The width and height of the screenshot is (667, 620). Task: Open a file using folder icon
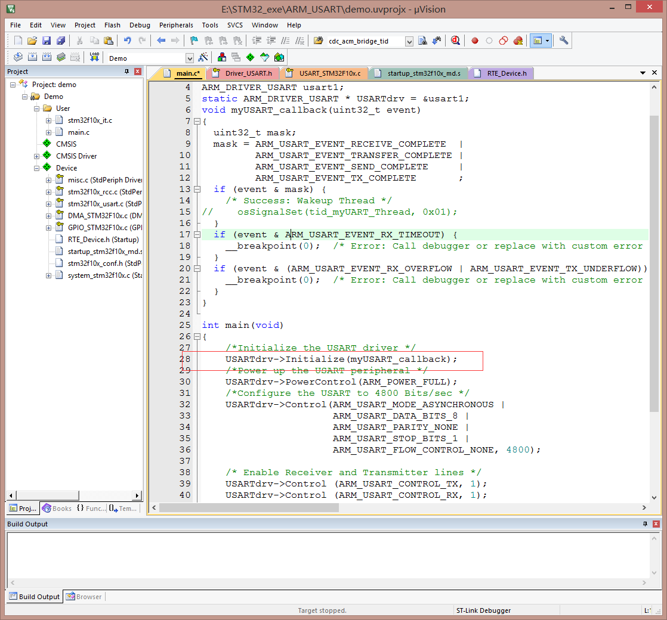pyautogui.click(x=32, y=41)
